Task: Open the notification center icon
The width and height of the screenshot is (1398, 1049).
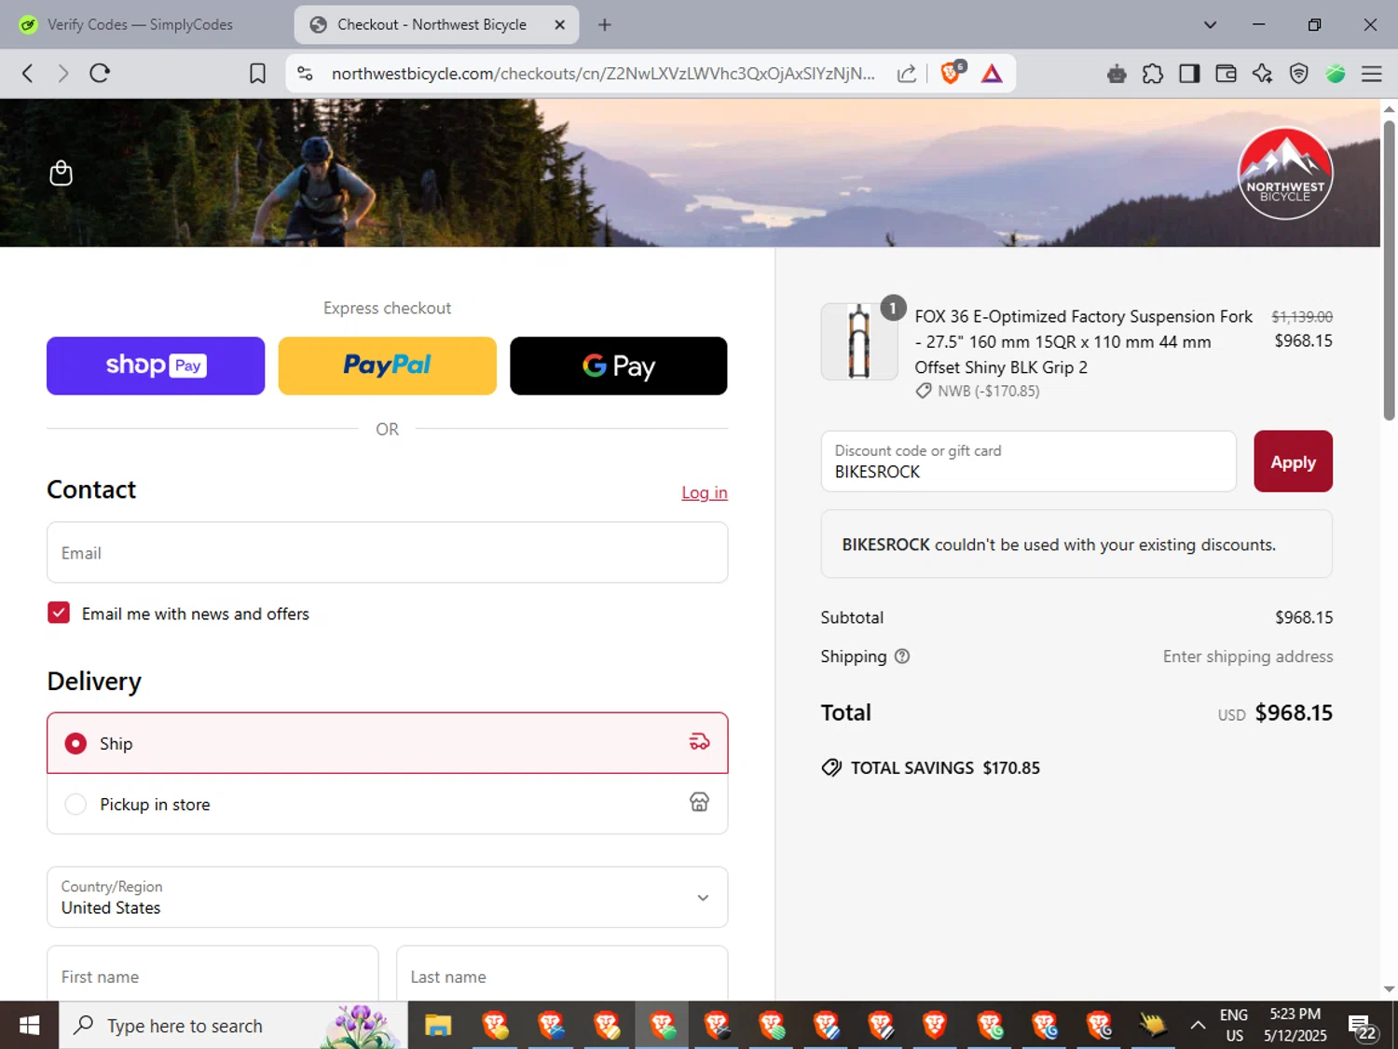Action: (x=1362, y=1027)
